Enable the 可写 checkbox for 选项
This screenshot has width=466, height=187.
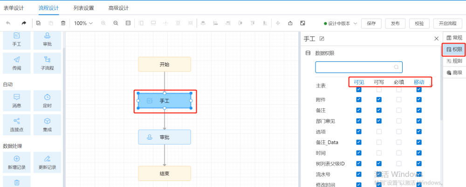379,132
